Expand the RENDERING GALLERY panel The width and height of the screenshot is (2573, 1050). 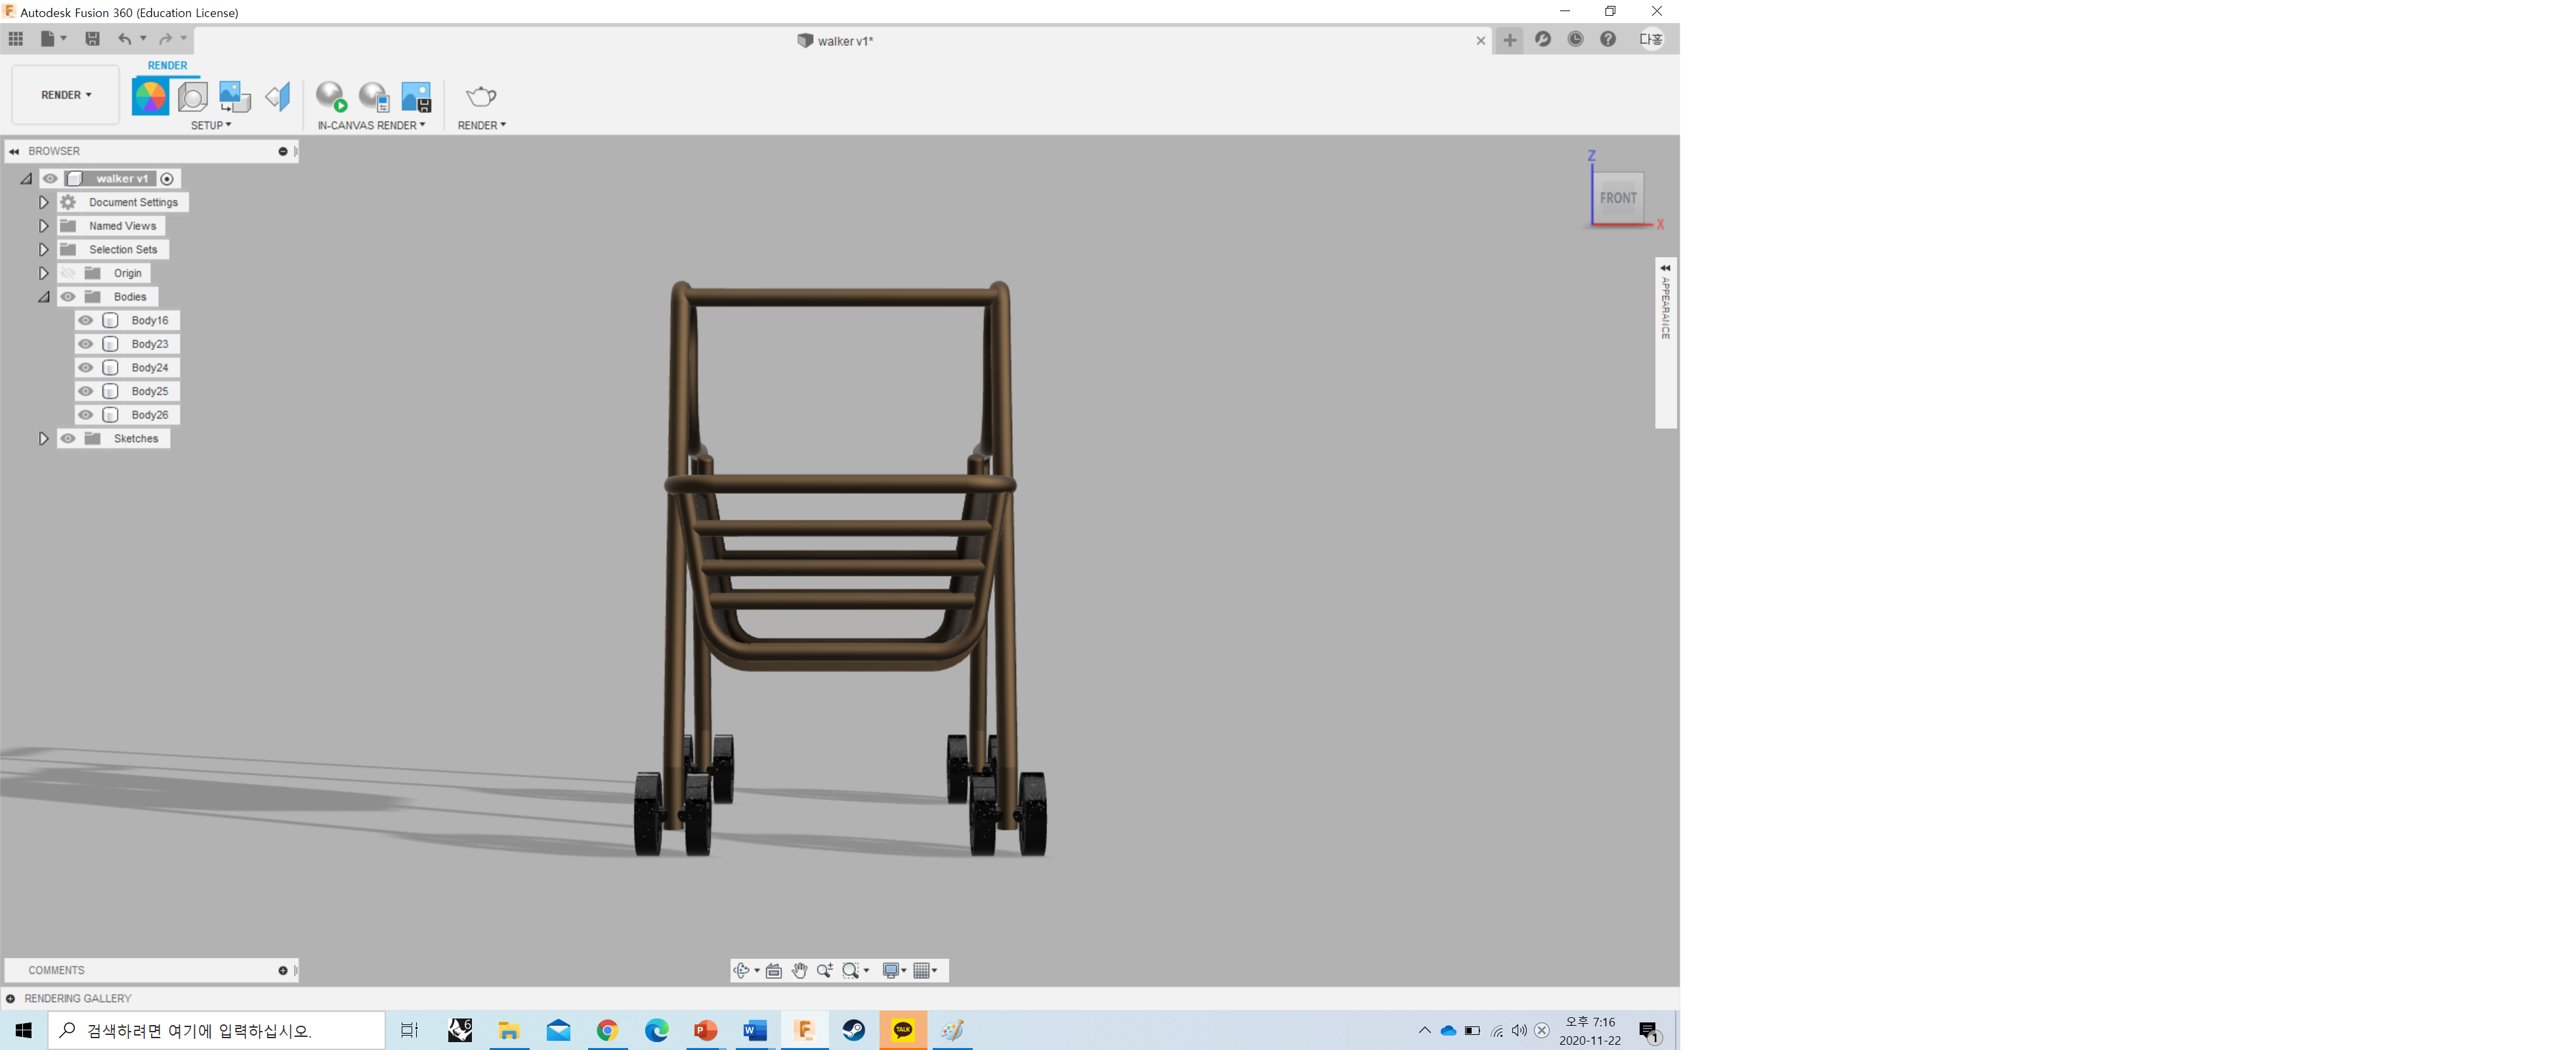pyautogui.click(x=11, y=998)
